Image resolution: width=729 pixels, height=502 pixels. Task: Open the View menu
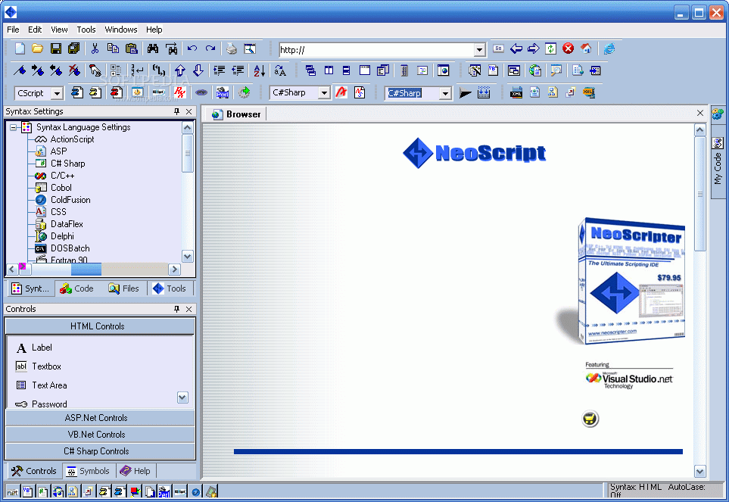point(59,30)
